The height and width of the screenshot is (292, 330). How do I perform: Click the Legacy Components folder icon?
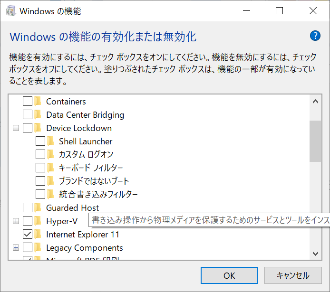[x=38, y=247]
